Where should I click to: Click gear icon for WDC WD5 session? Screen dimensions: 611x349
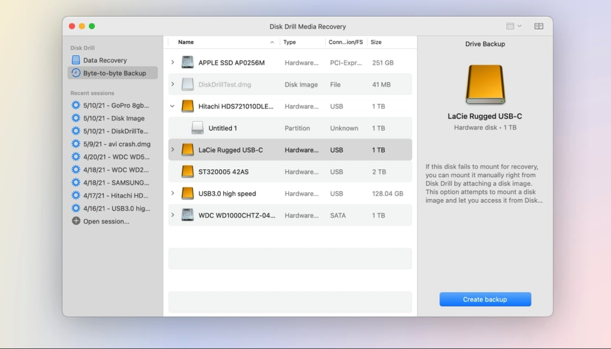76,156
